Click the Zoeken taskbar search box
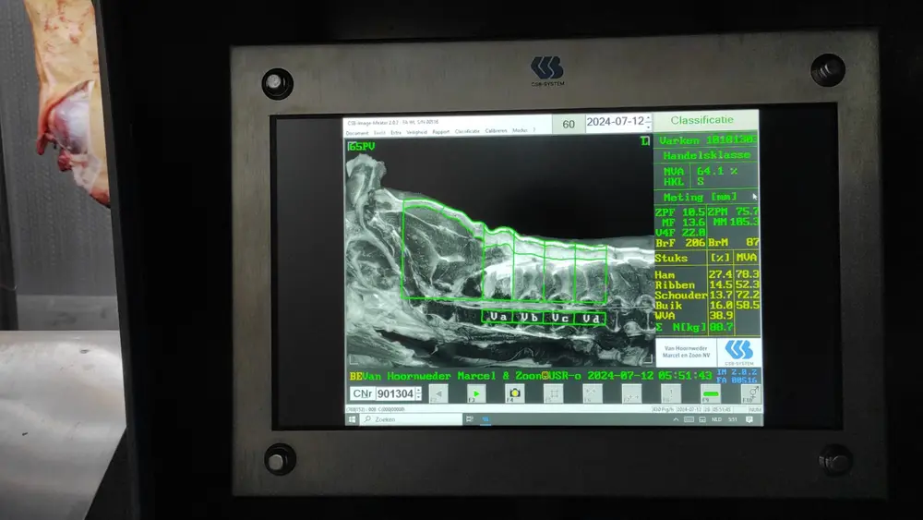This screenshot has width=923, height=520. (412, 419)
